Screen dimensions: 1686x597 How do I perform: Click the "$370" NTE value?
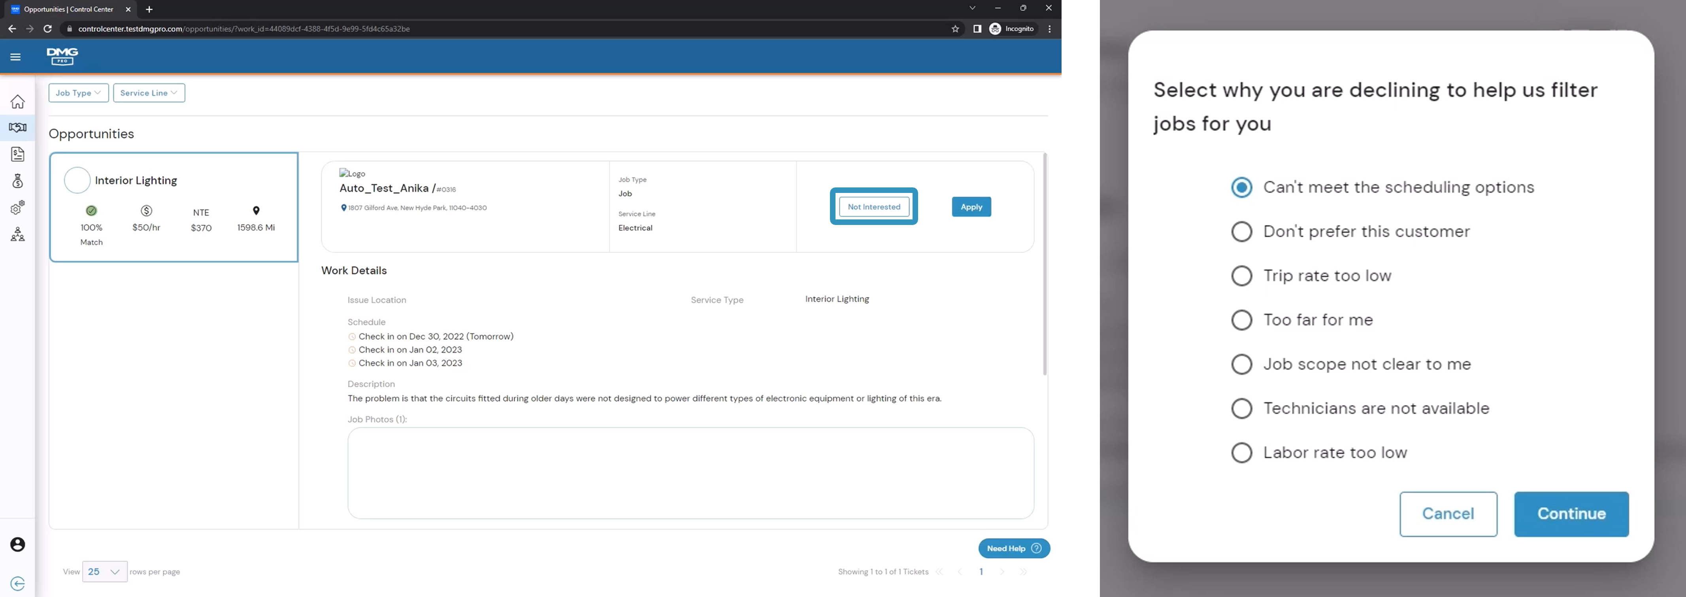(x=201, y=228)
